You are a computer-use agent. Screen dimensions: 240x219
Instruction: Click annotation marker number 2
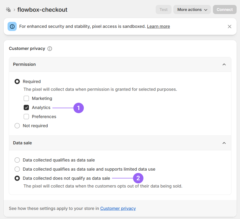(138, 178)
